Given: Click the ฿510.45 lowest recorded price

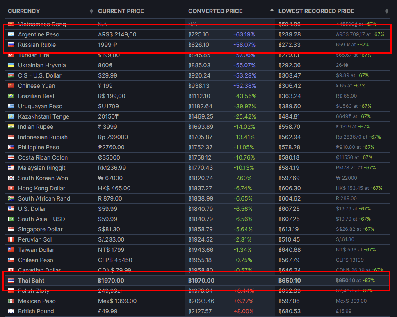Looking at the screenshot, I should 289,239.
